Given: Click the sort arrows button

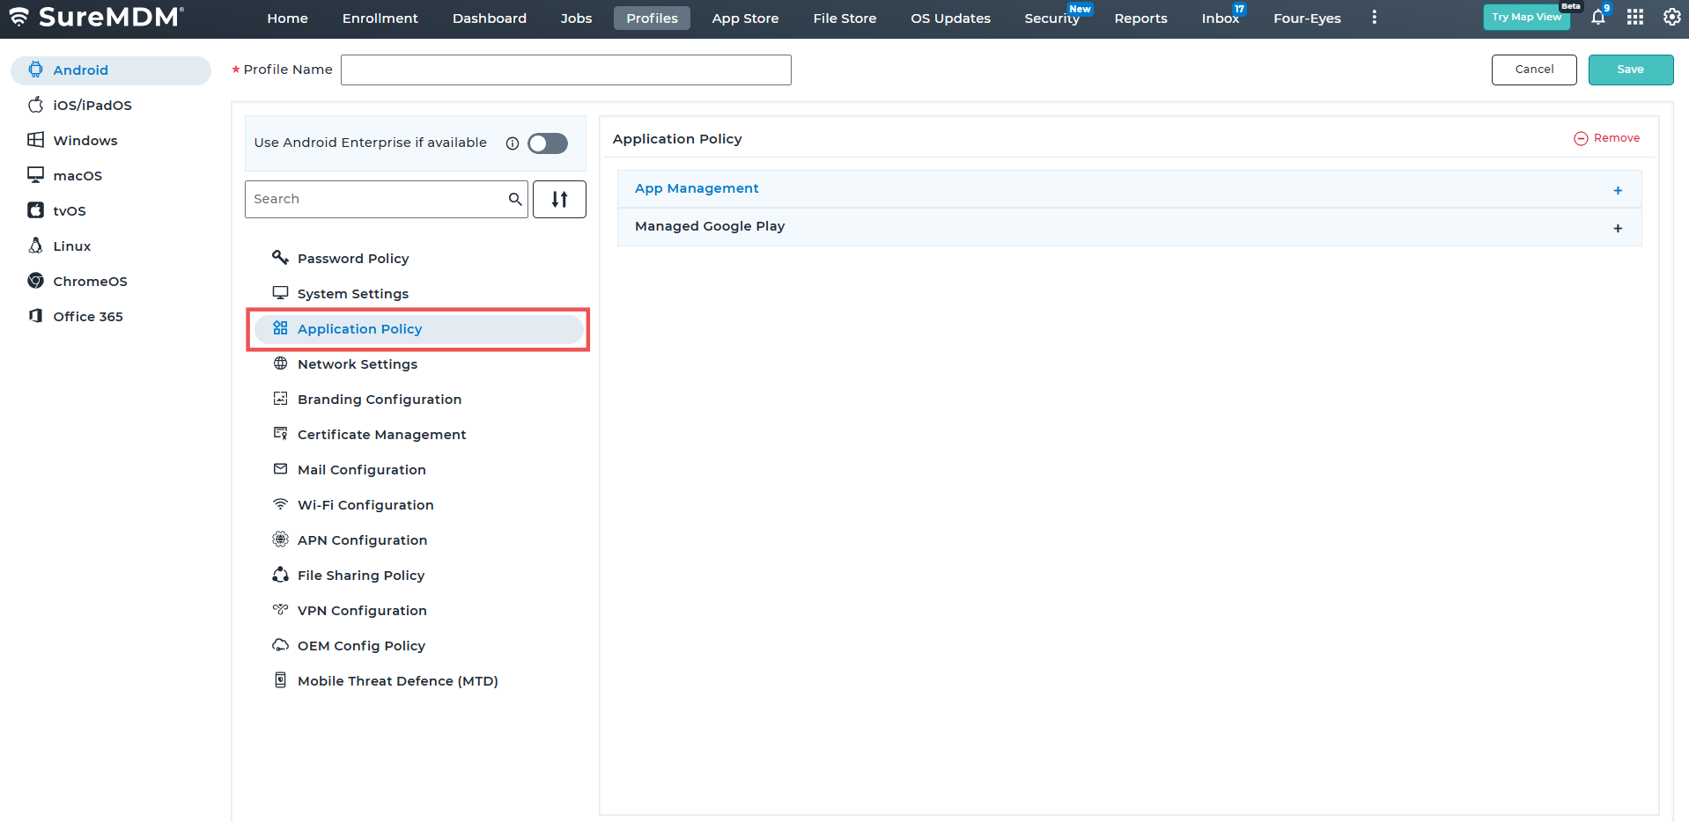Looking at the screenshot, I should 559,200.
